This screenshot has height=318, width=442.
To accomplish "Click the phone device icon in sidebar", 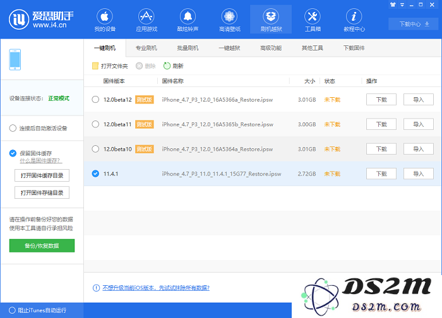I will (x=15, y=60).
